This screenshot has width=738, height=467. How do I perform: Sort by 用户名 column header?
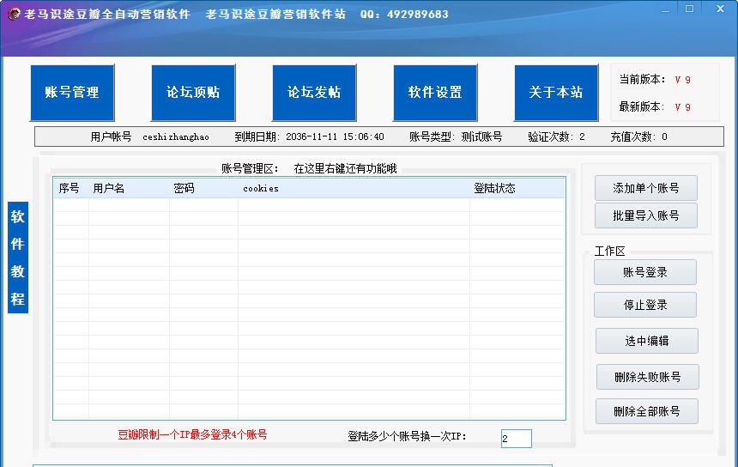(129, 188)
